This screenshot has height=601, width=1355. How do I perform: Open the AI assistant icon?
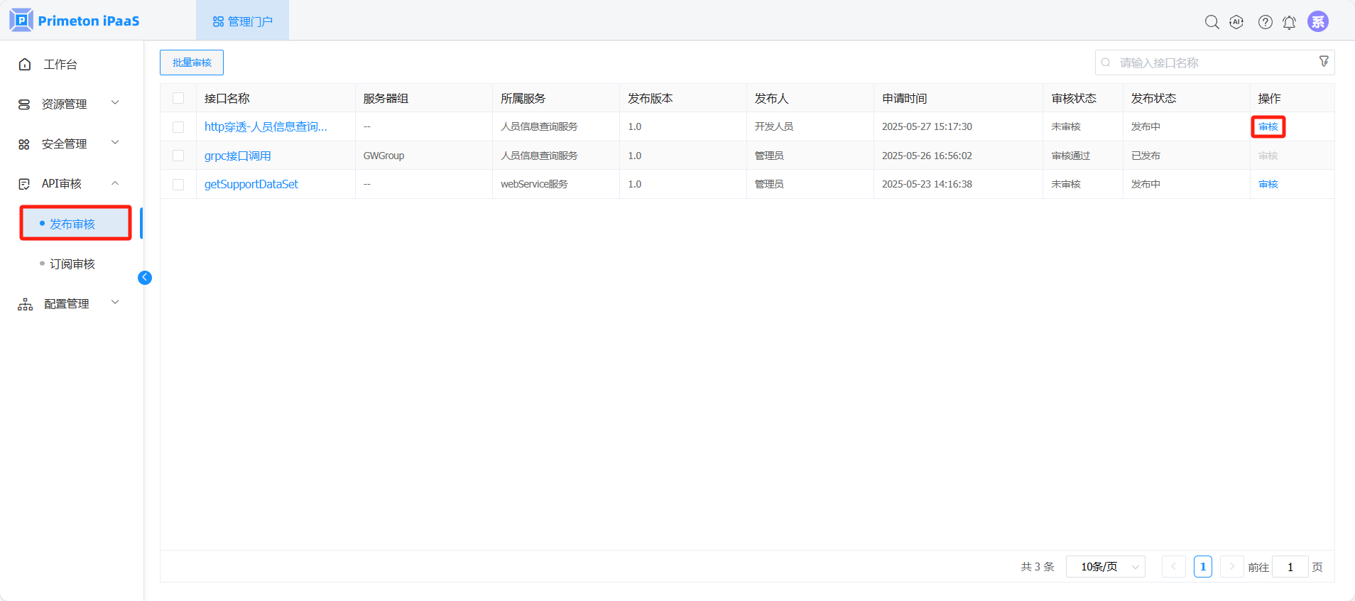1236,22
